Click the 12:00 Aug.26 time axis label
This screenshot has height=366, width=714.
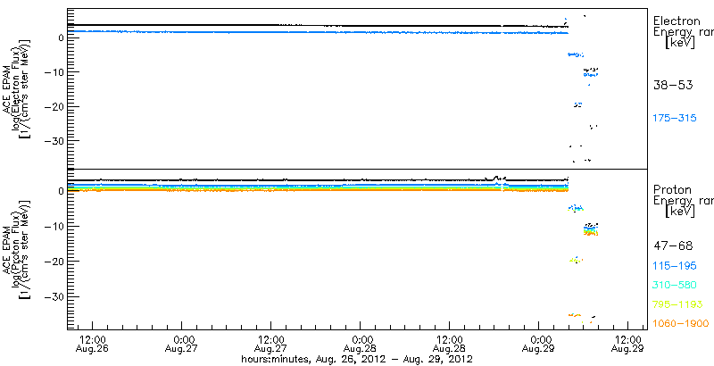click(x=93, y=344)
